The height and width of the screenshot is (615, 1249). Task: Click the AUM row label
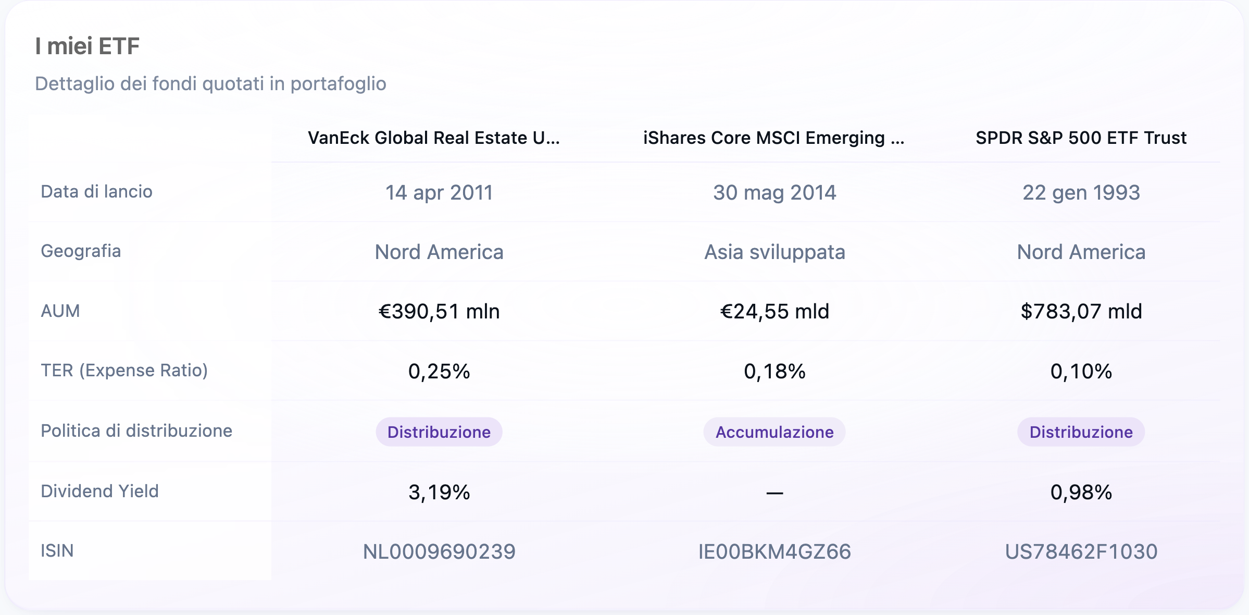point(60,311)
